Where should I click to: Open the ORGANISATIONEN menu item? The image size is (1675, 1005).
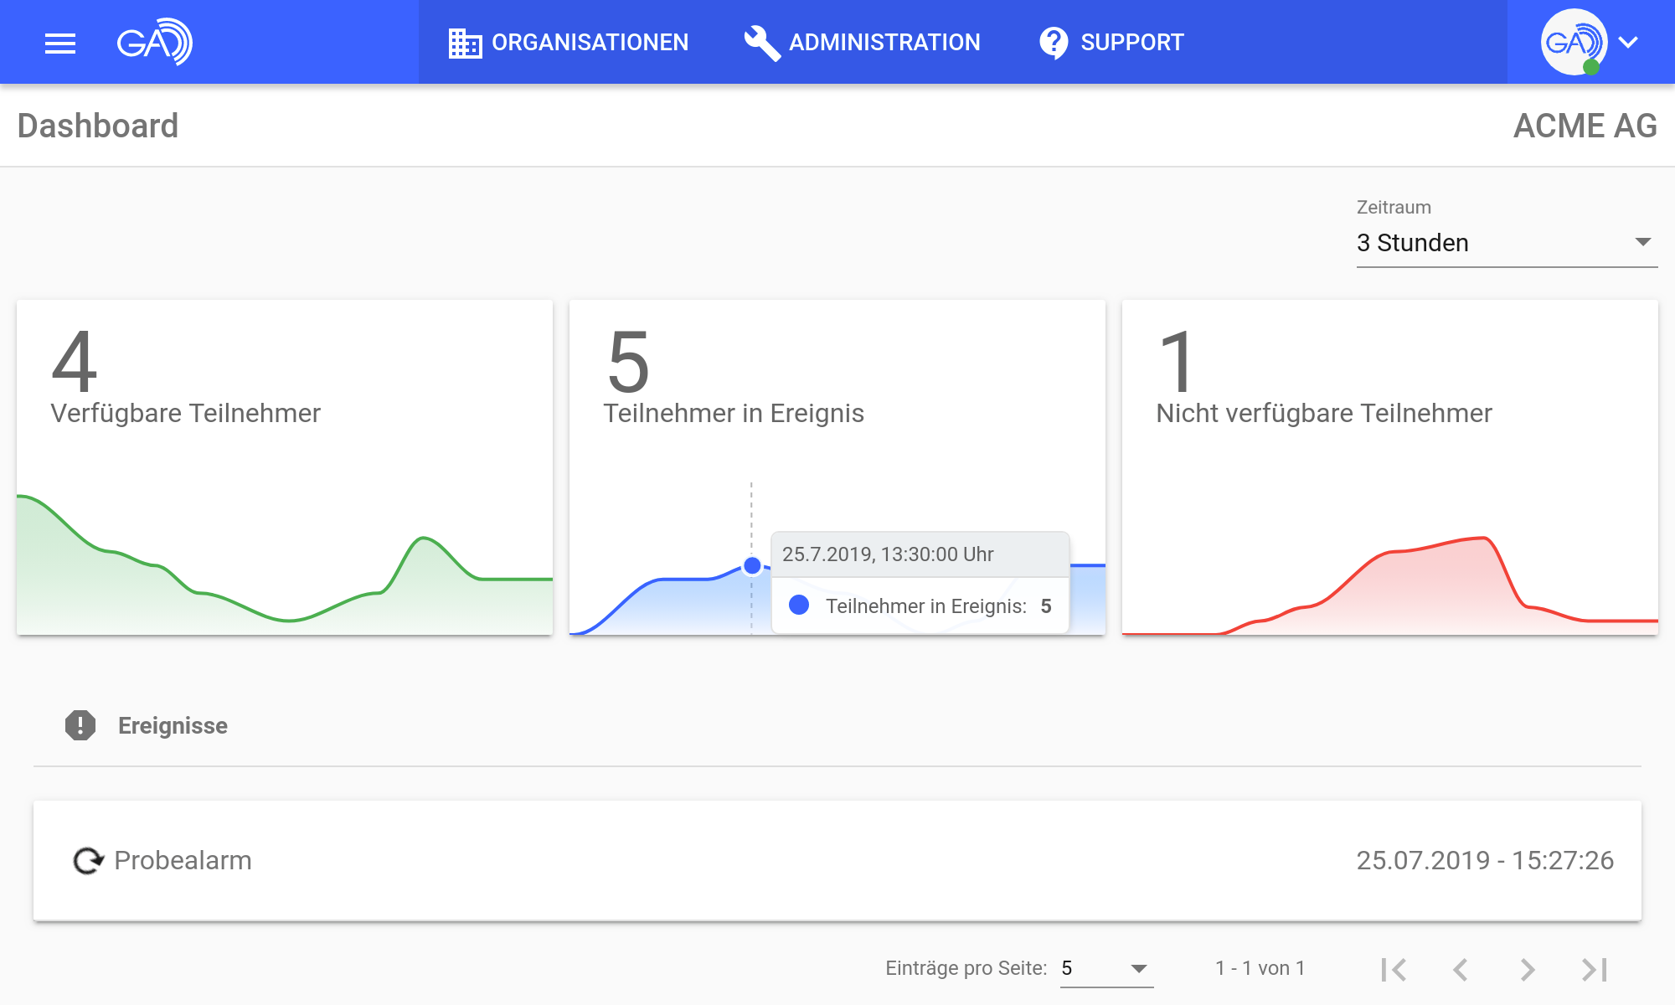[590, 43]
